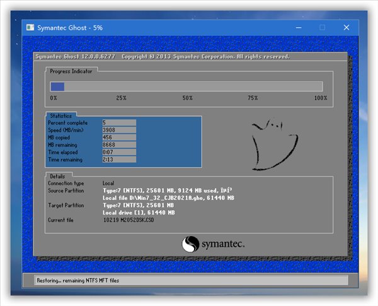Screen dimensions: 378x306
Task: Close the Symantec Ghost window
Action: pos(346,28)
